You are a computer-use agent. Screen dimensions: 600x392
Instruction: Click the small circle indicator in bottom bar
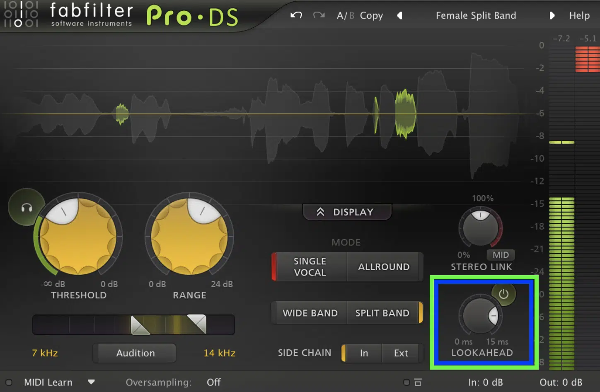406,382
